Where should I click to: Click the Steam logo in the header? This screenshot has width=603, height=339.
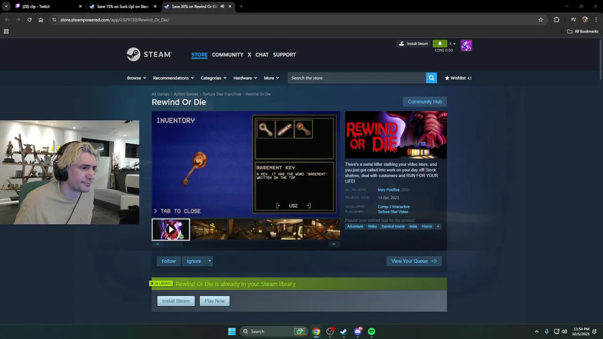click(x=149, y=55)
